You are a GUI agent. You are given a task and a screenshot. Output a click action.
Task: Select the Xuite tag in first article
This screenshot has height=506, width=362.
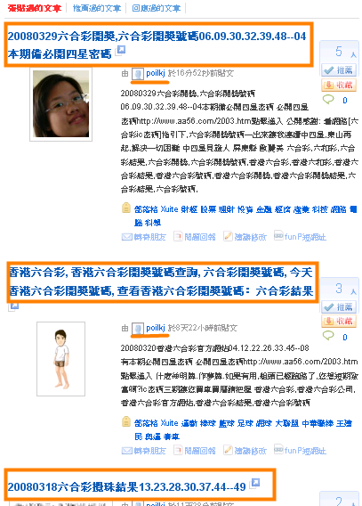[x=169, y=209]
